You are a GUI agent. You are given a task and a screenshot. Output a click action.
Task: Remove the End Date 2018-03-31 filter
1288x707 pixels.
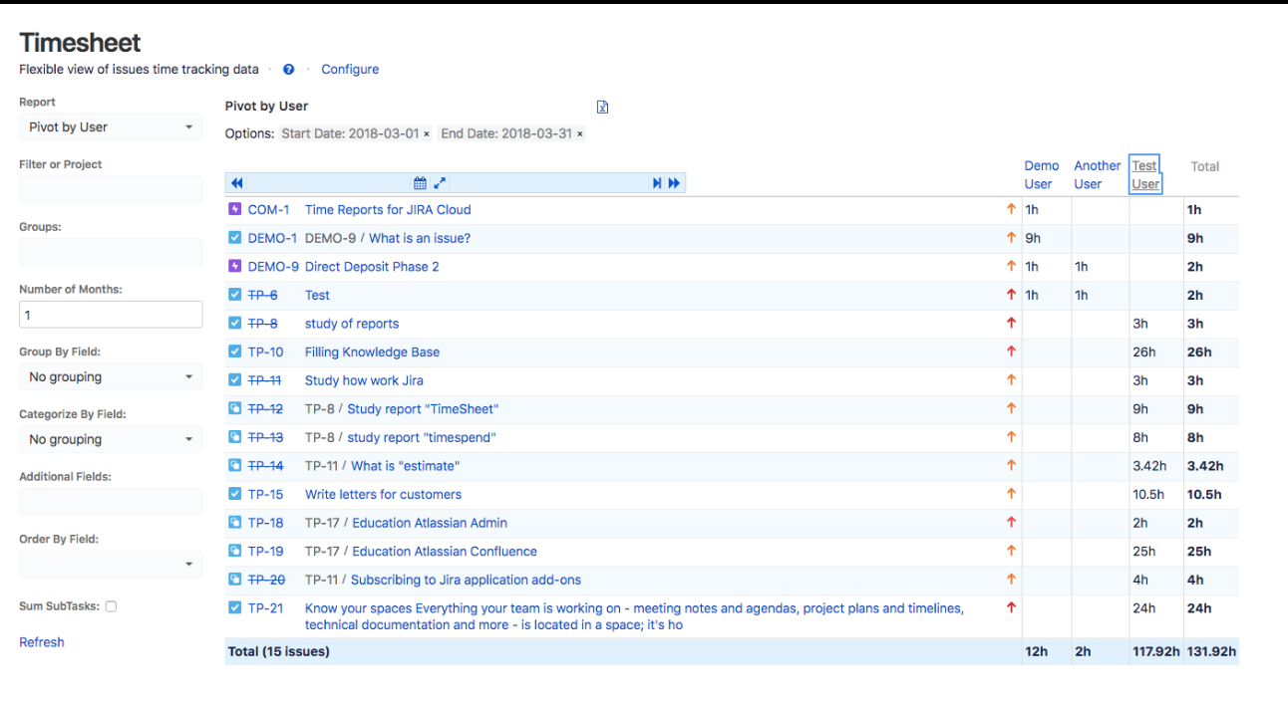580,132
